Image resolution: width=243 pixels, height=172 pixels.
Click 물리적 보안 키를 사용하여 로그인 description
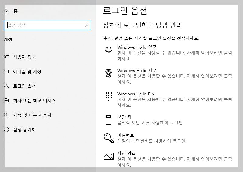(150, 123)
